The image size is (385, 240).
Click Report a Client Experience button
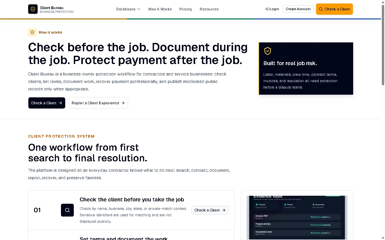98,103
